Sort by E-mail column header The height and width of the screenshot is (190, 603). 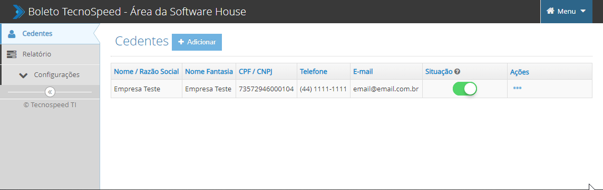[x=363, y=71]
